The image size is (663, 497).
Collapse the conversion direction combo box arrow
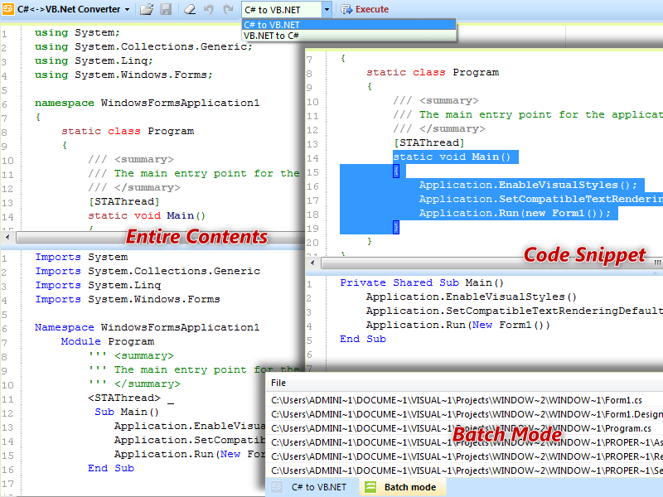tap(327, 9)
